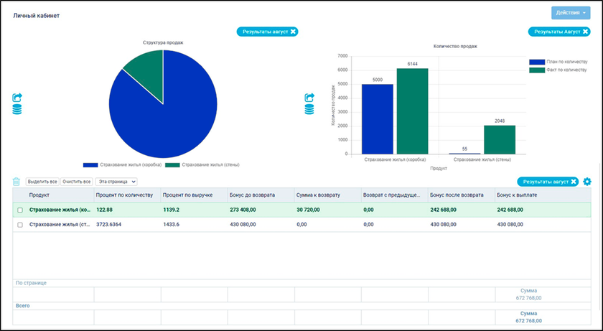This screenshot has height=331, width=603.
Task: Sort by 'Процент по количеству' column header
Action: 125,195
